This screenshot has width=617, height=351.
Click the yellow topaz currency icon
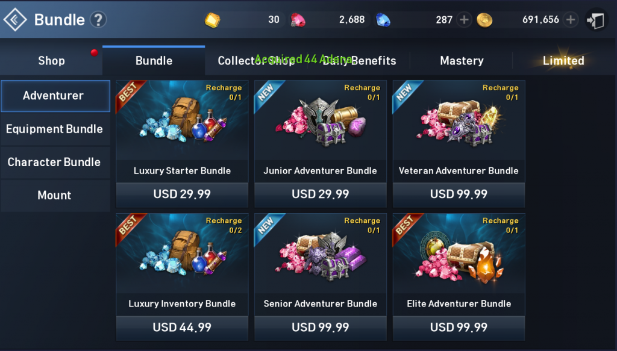(x=213, y=20)
